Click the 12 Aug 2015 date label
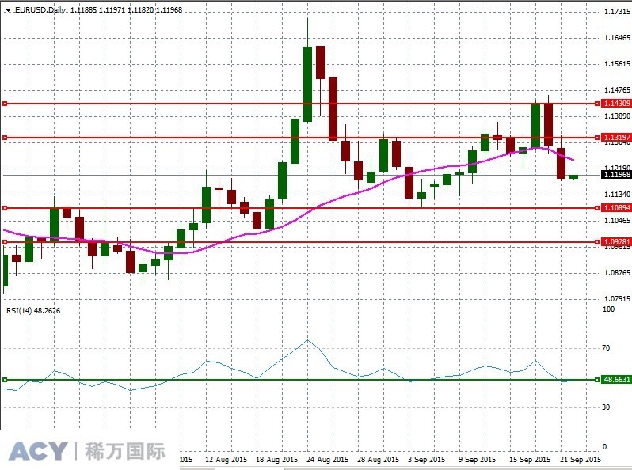Image resolution: width=632 pixels, height=470 pixels. 226,460
